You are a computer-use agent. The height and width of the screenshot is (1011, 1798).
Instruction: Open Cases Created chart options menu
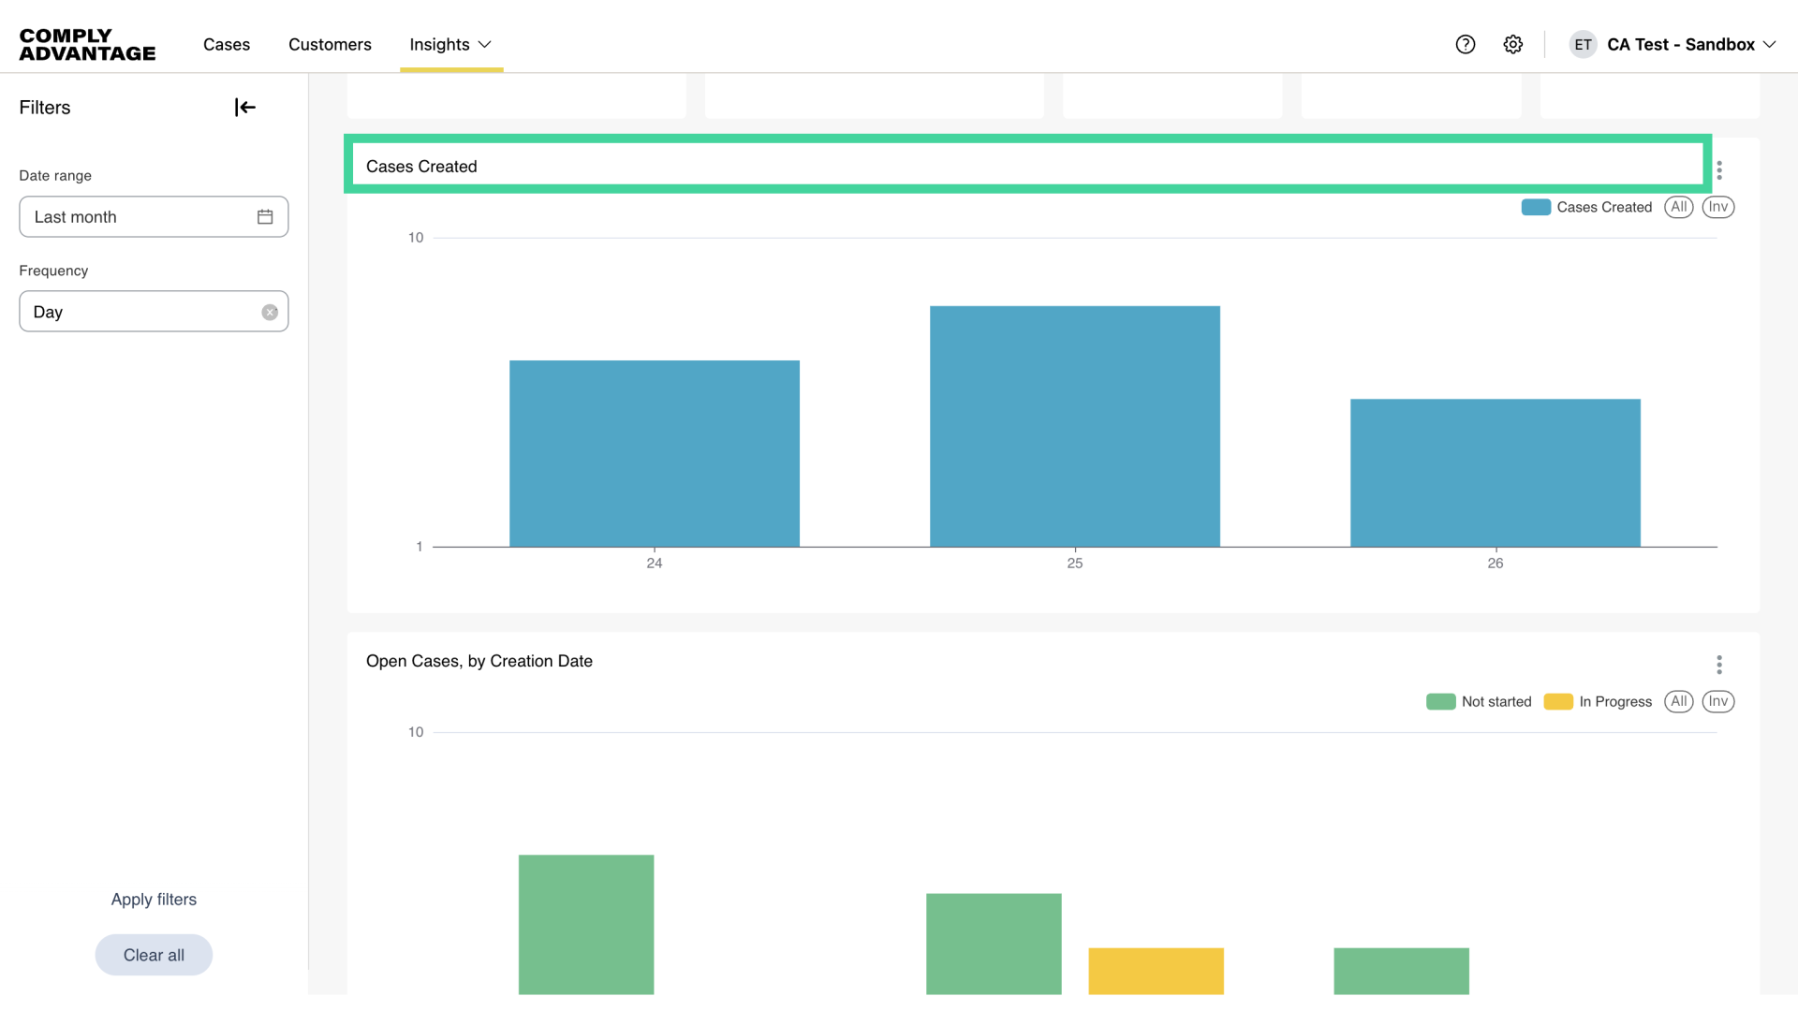tap(1719, 170)
